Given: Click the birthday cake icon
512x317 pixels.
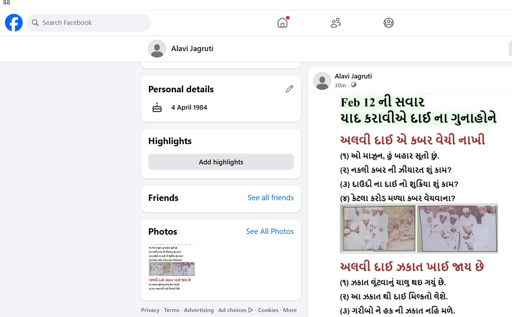Looking at the screenshot, I should pos(157,108).
